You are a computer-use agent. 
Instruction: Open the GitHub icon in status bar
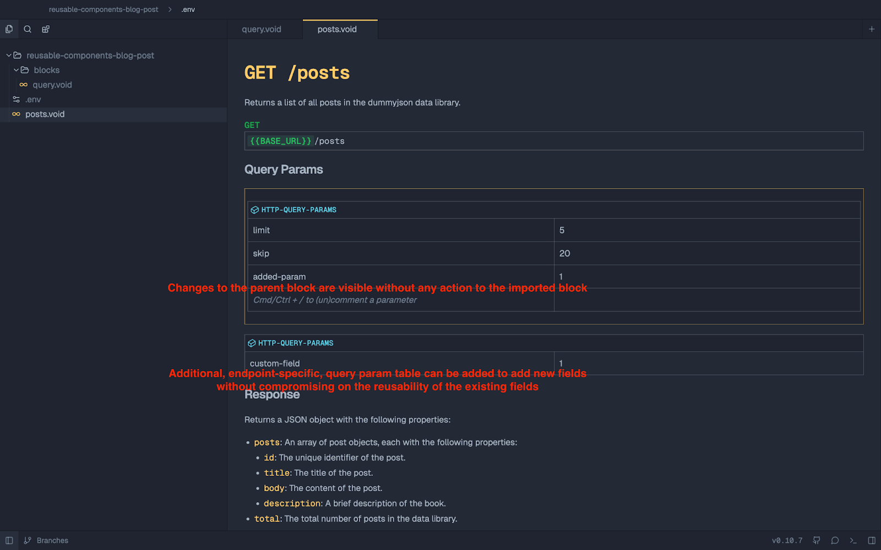tap(817, 541)
